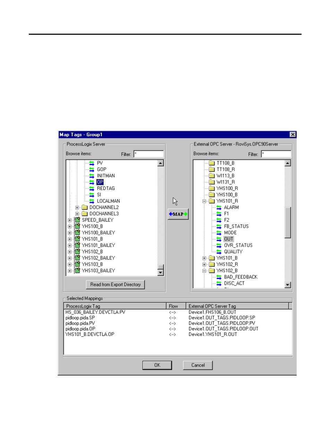Select the PV tag arrow icon

(x=92, y=163)
